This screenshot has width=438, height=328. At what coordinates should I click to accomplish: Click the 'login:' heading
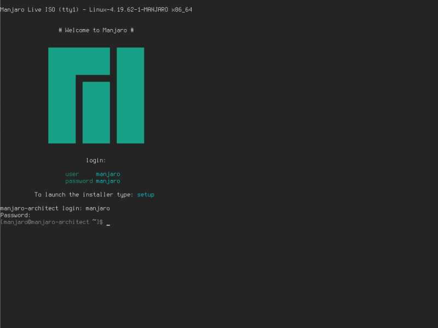click(96, 160)
